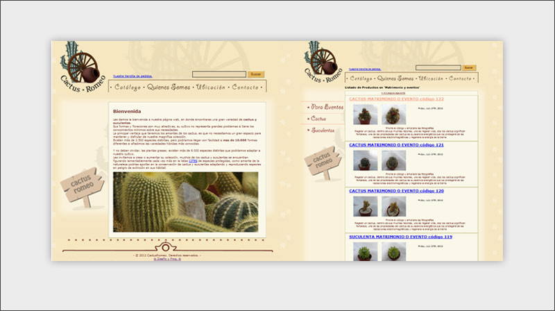Select 'Para Eventos' sidebar category
Viewport: 555px width, 311px height.
tap(325, 107)
